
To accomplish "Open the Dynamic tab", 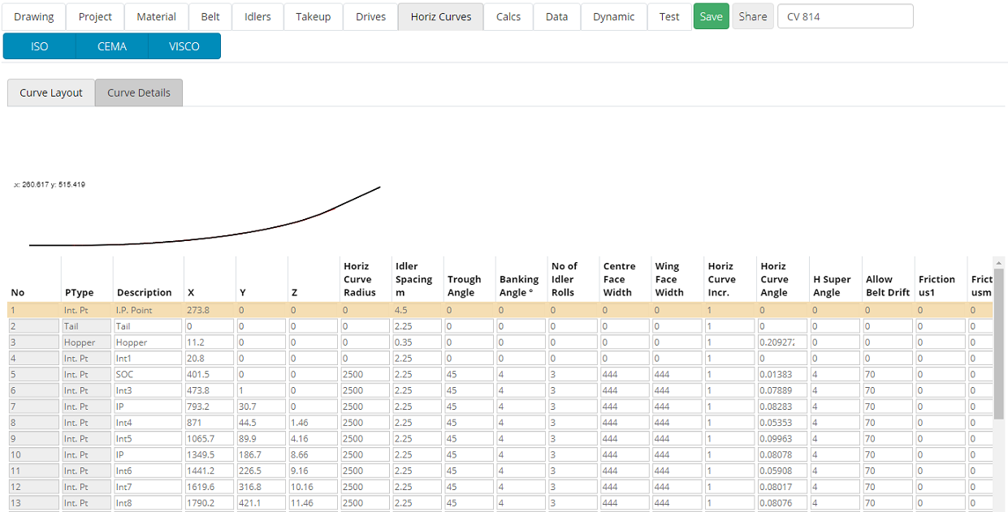I will pyautogui.click(x=614, y=16).
